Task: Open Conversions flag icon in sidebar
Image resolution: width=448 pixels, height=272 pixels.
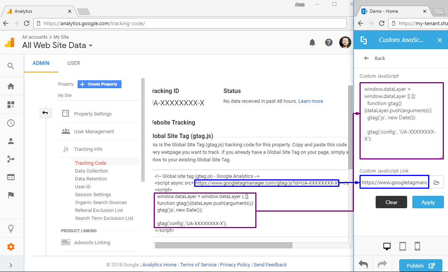Action: tap(11, 195)
